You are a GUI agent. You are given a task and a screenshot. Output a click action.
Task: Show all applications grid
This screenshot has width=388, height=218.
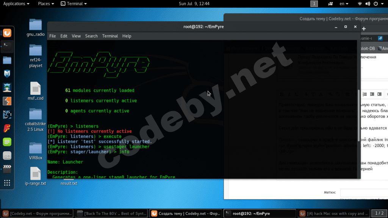coord(7,183)
